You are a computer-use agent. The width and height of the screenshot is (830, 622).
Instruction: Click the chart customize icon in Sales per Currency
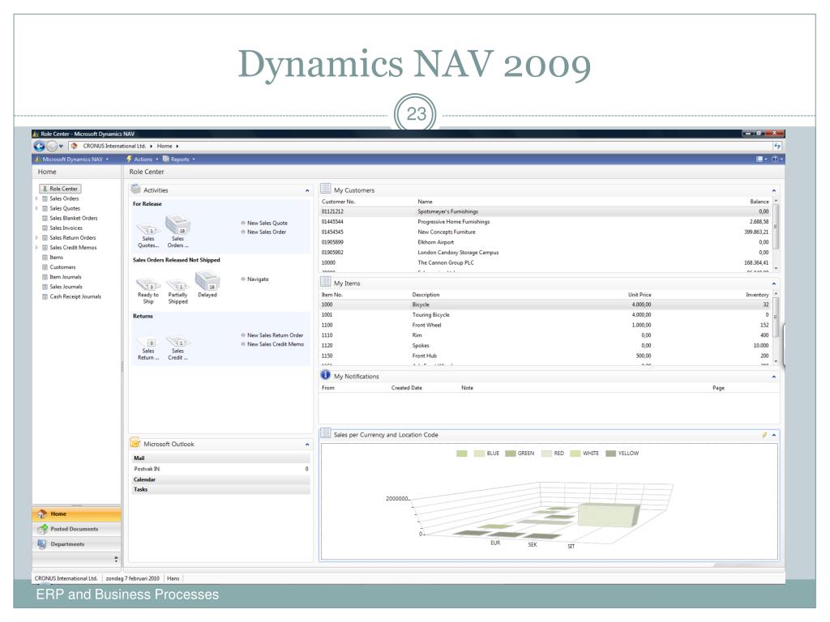(764, 435)
